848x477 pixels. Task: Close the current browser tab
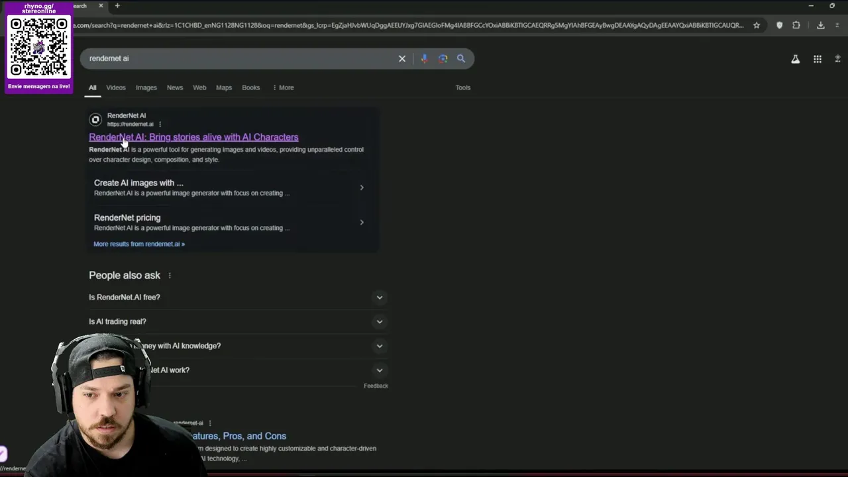[101, 6]
